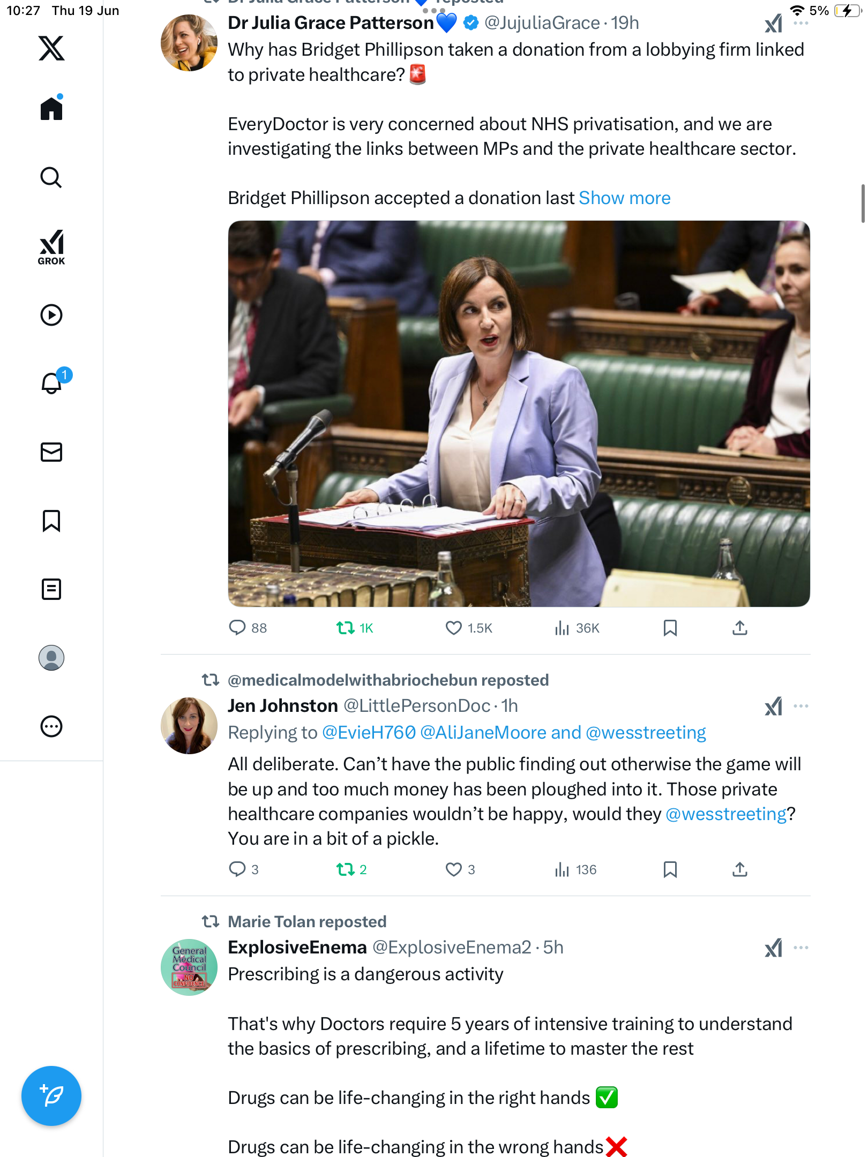This screenshot has height=1157, width=868.
Task: Open the Lists page in sidebar
Action: [51, 589]
